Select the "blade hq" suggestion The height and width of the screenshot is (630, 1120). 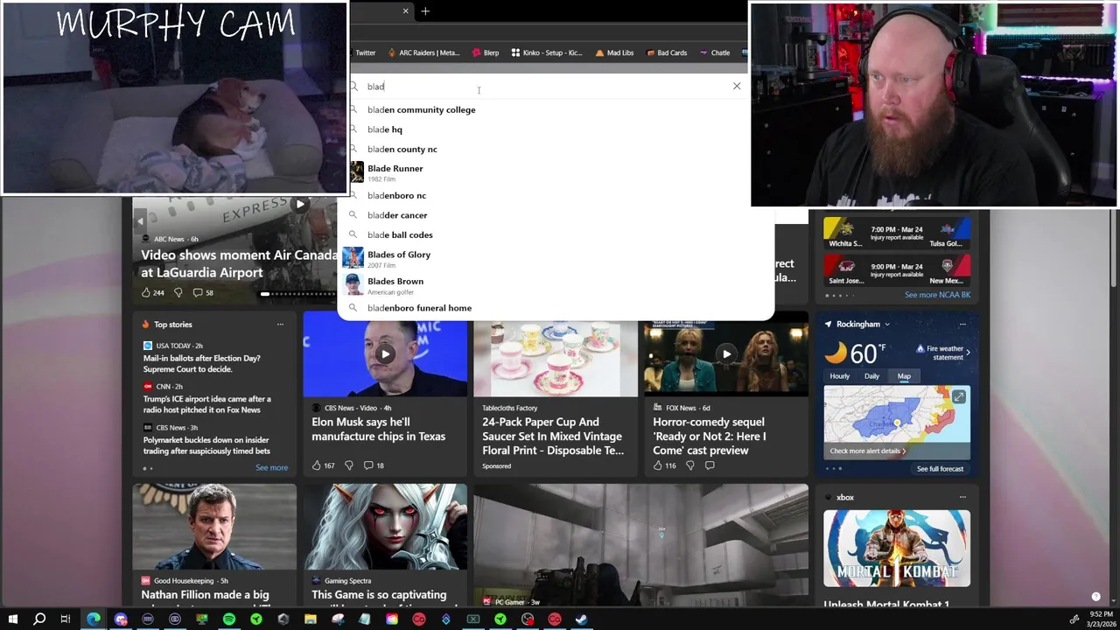(x=385, y=129)
